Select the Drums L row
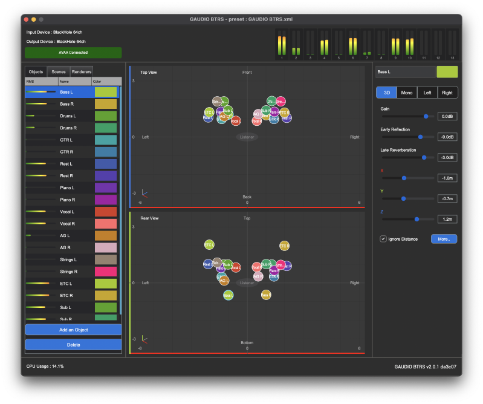 [x=72, y=116]
